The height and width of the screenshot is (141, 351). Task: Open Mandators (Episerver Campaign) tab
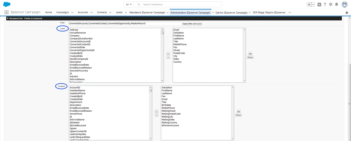(x=147, y=12)
